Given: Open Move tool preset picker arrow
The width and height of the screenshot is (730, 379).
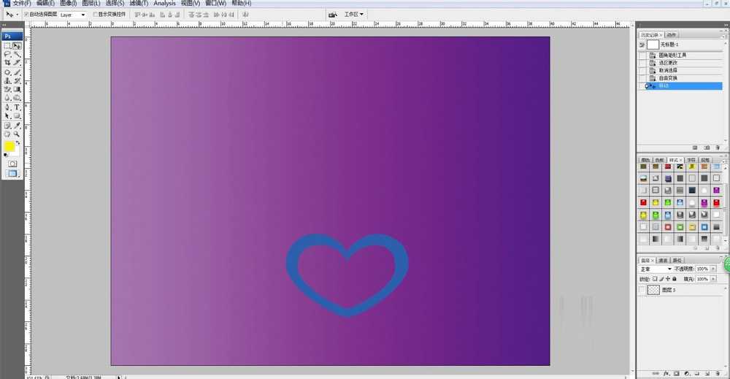Looking at the screenshot, I should [18, 15].
